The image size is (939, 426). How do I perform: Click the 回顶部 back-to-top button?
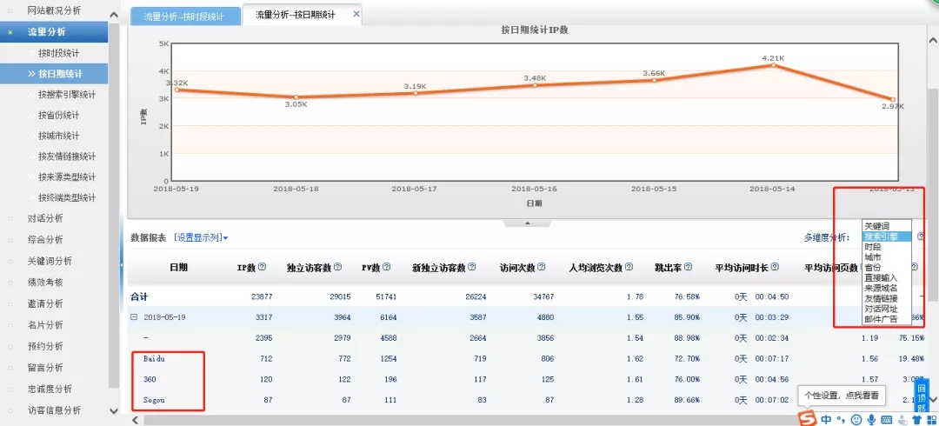pos(922,396)
